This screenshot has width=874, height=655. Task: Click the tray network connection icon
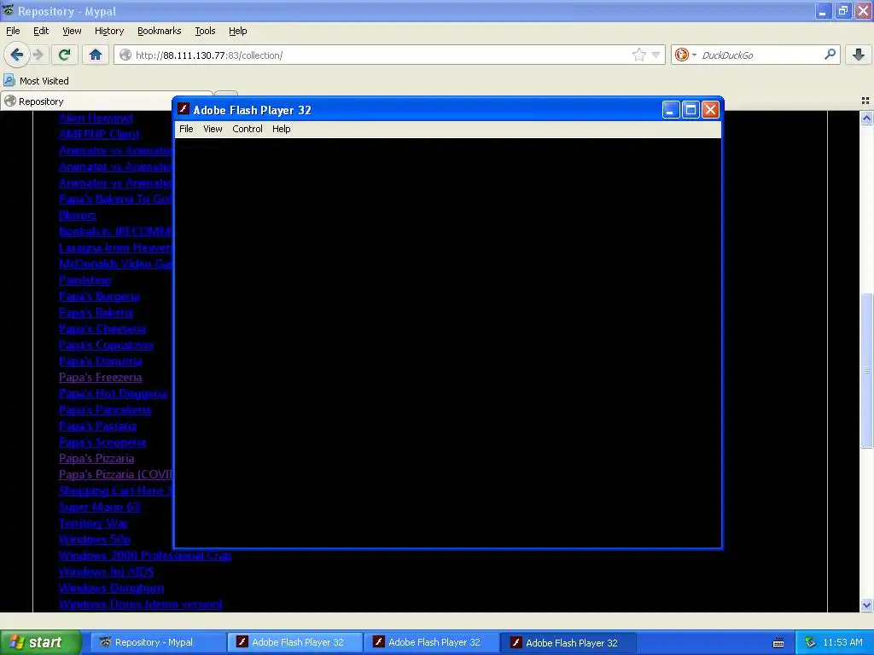(811, 642)
